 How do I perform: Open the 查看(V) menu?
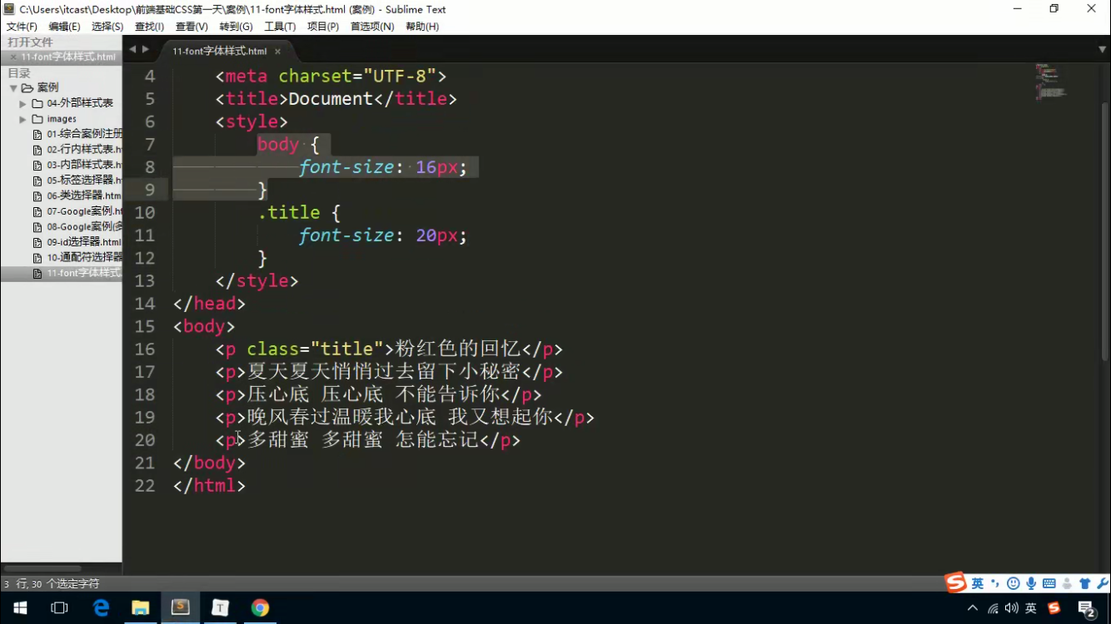pyautogui.click(x=192, y=27)
